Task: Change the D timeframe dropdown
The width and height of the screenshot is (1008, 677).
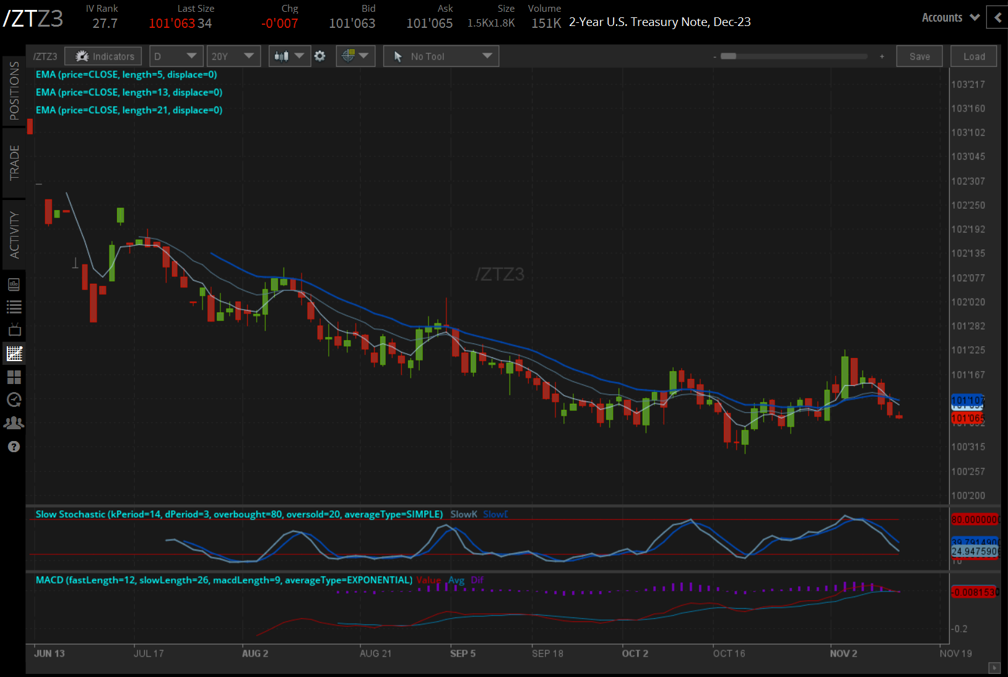Action: 175,56
